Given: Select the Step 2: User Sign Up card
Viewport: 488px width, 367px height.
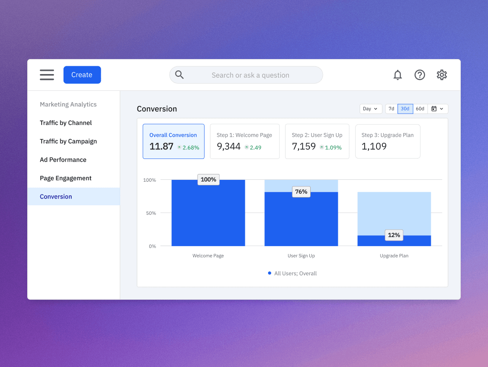Looking at the screenshot, I should tap(317, 141).
